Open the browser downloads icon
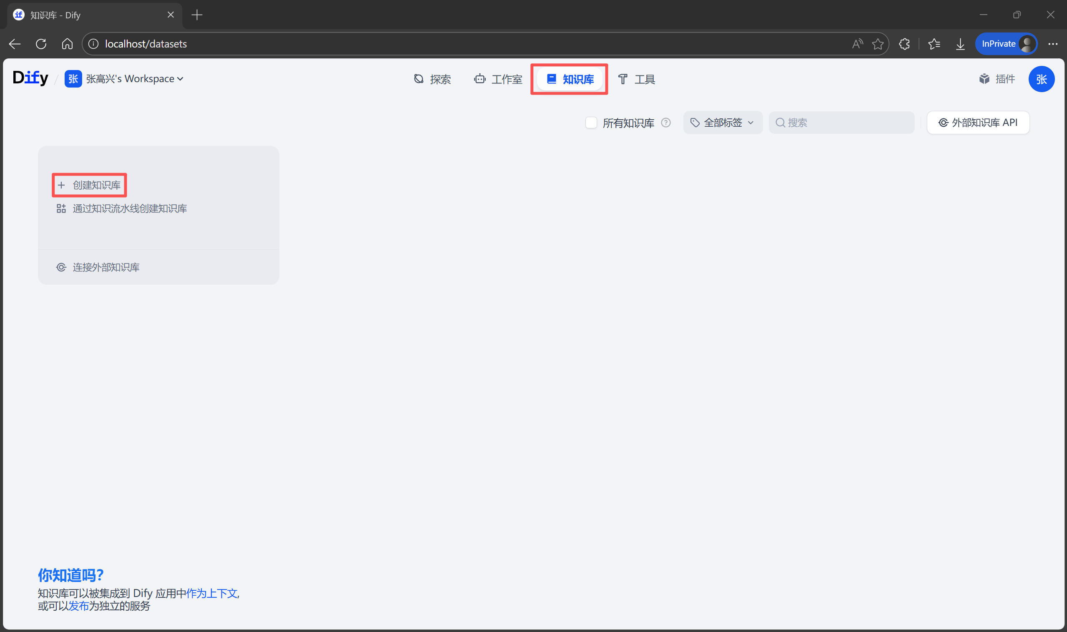 click(x=960, y=44)
